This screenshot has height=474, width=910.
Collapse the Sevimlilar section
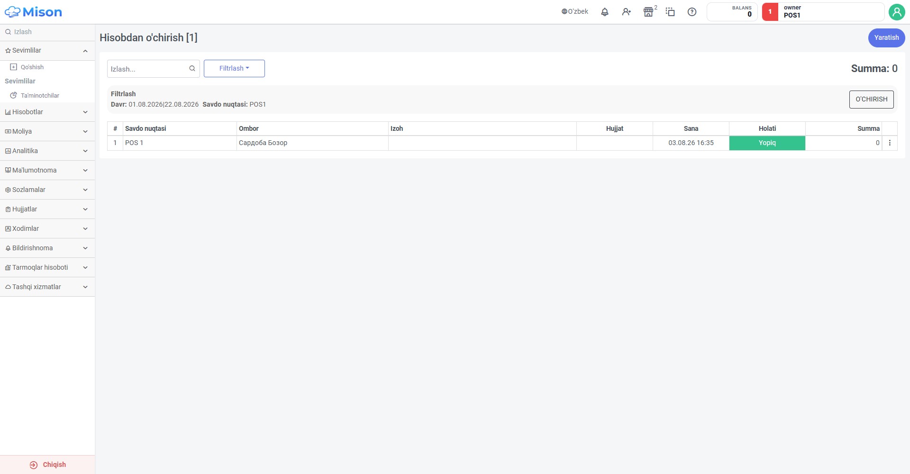tap(47, 50)
